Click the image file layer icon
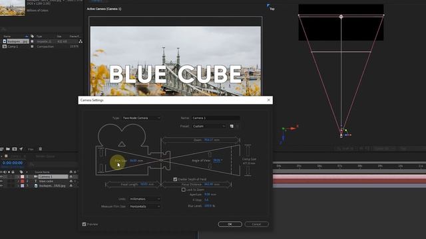The width and height of the screenshot is (426, 239). pyautogui.click(x=35, y=186)
